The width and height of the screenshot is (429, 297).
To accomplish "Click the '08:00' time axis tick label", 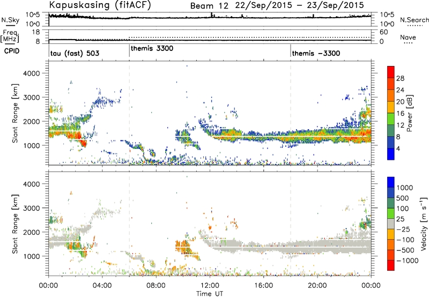I will pyautogui.click(x=156, y=286).
